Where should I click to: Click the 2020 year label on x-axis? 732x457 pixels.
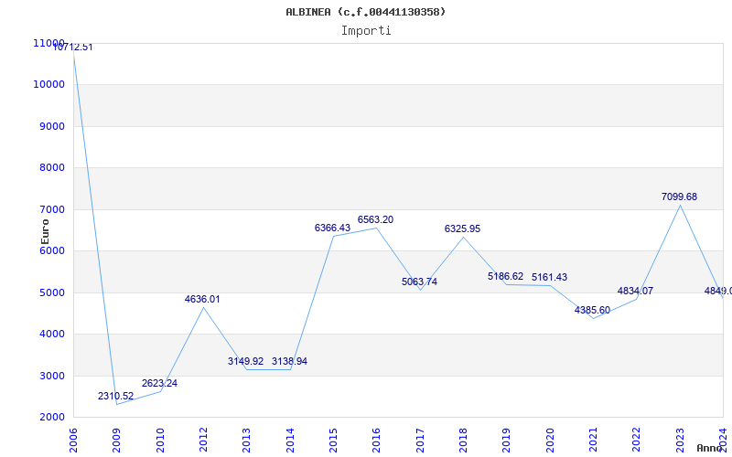pyautogui.click(x=550, y=441)
